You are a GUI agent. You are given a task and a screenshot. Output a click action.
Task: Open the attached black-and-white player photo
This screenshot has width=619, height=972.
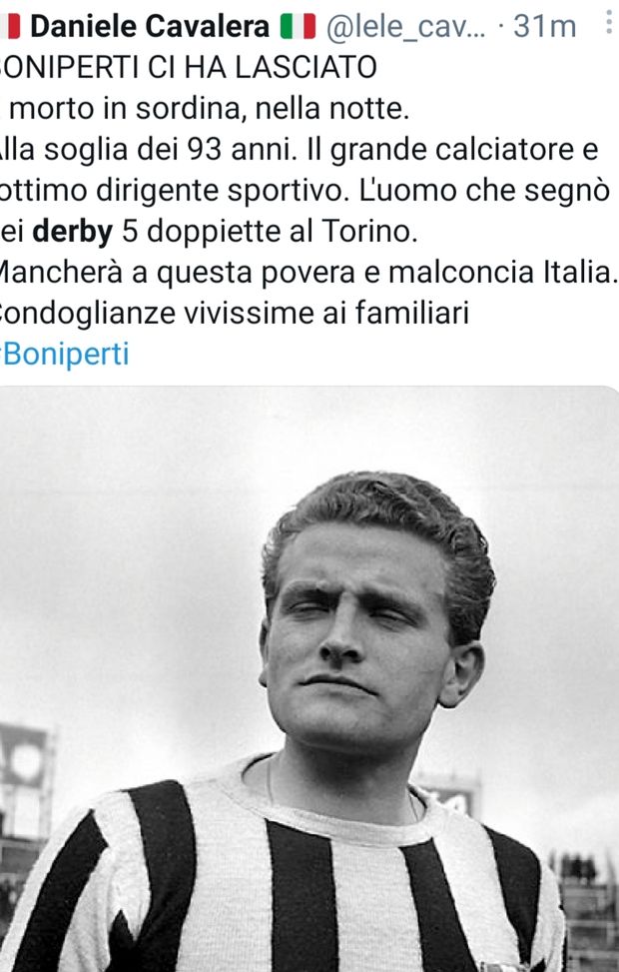pos(309,678)
